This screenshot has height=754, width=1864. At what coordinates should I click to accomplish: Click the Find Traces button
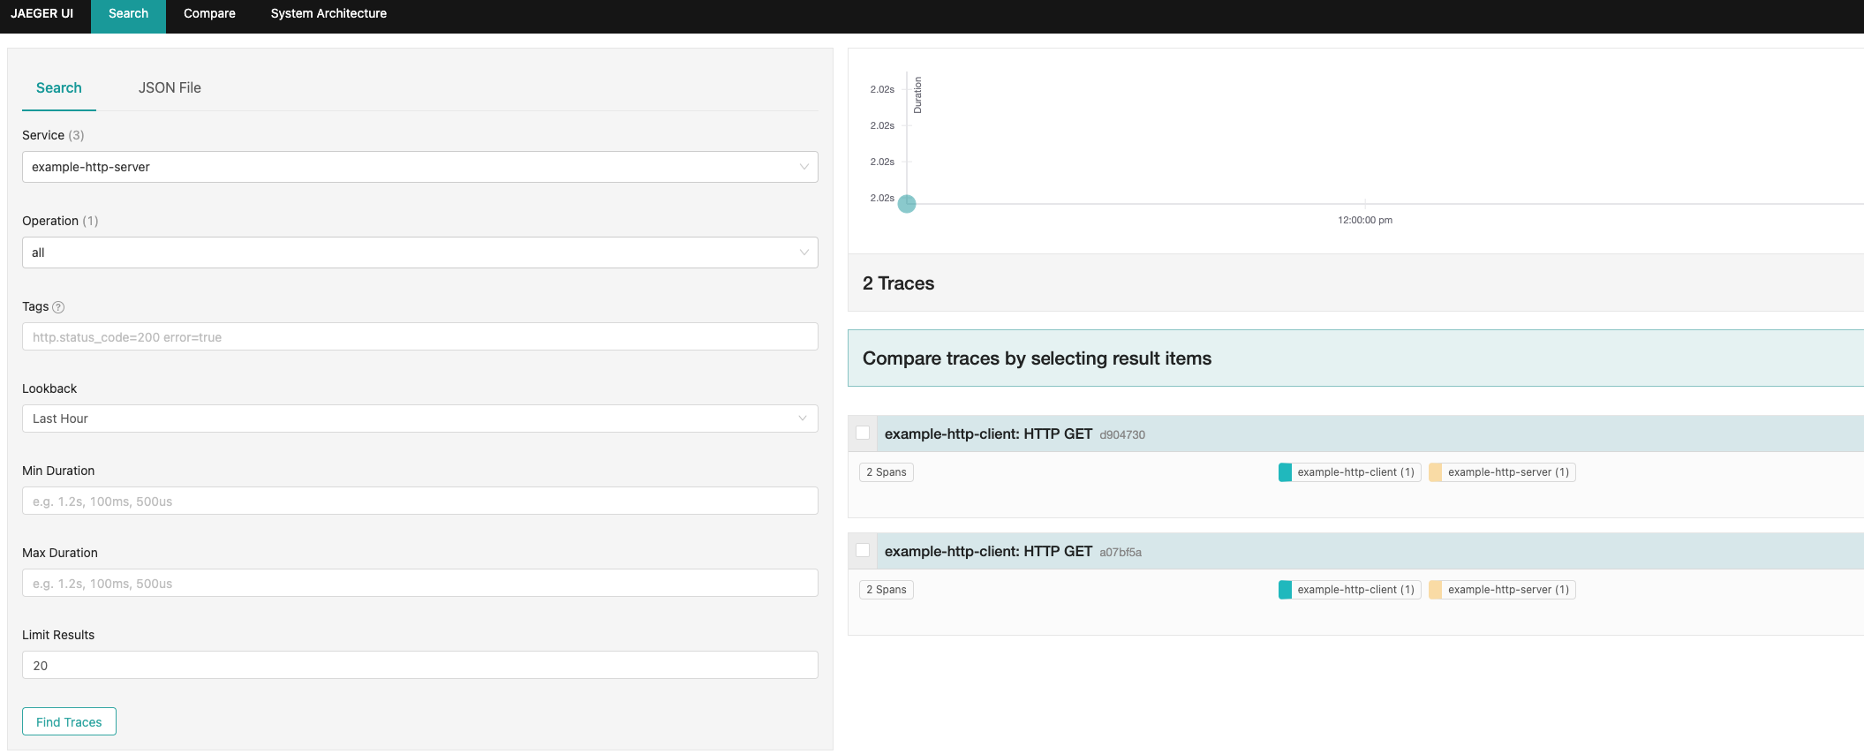(69, 721)
